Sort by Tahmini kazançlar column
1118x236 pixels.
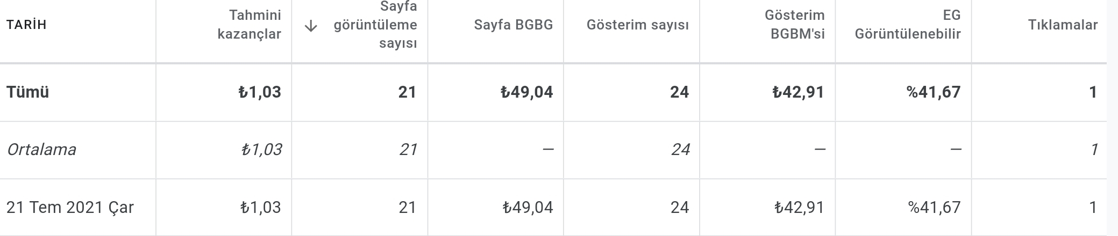[x=249, y=25]
